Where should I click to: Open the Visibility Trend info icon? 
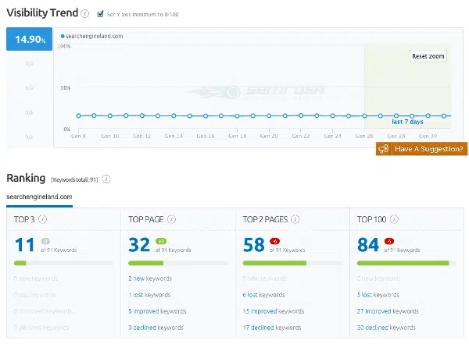[85, 14]
